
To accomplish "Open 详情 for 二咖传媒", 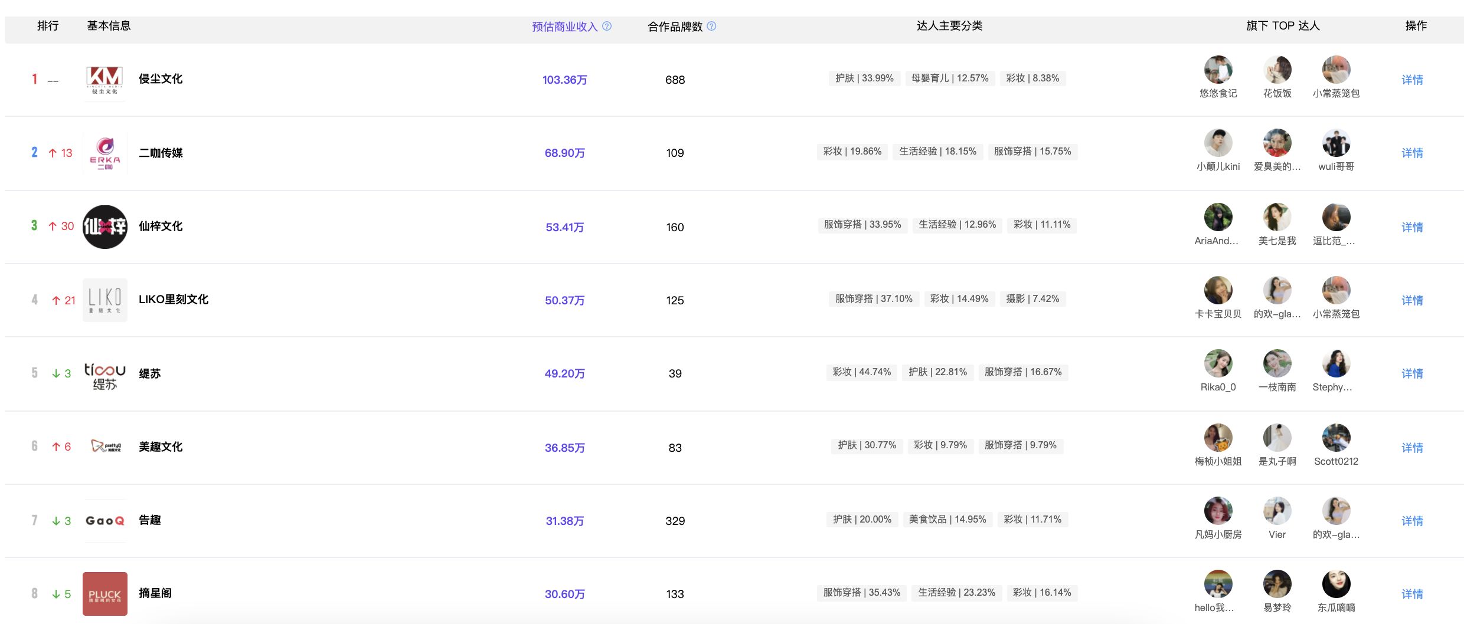I will coord(1412,153).
